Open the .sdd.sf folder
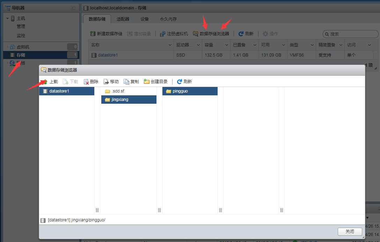380x242 pixels. 129,91
